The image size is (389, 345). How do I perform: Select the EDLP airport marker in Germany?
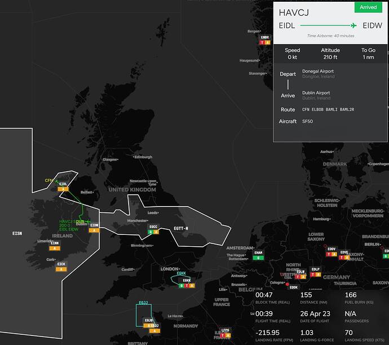click(x=315, y=269)
